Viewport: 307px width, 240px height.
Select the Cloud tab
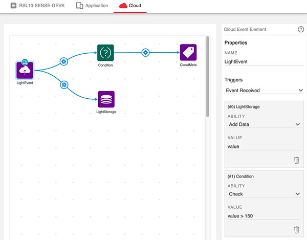[x=130, y=6]
